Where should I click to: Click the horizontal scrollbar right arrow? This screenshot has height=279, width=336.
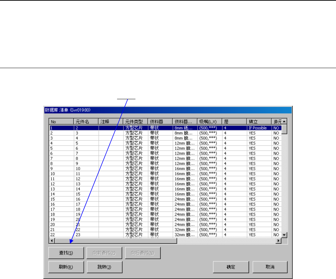coord(278,241)
